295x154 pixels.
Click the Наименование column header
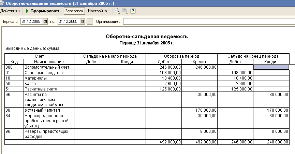coord(49,62)
